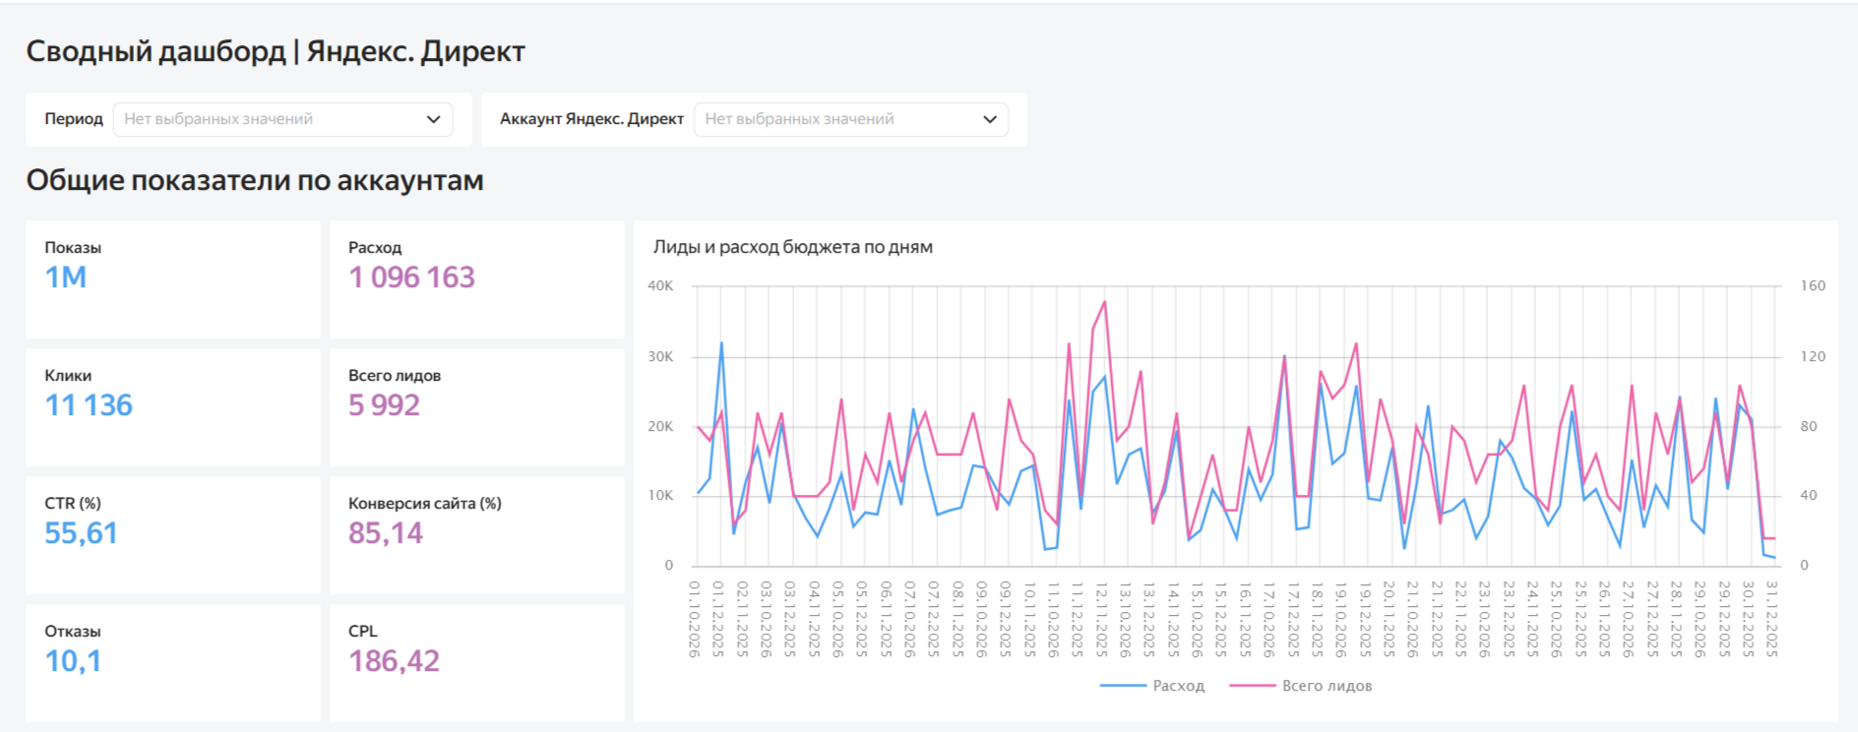Viewport: 1858px width, 732px height.
Task: Click the blue Расход legend line marker
Action: 1123,686
